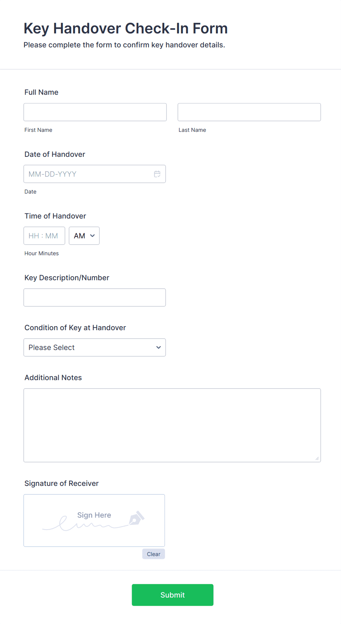Click the Date of Handover label
This screenshot has width=341, height=624.
tap(55, 155)
